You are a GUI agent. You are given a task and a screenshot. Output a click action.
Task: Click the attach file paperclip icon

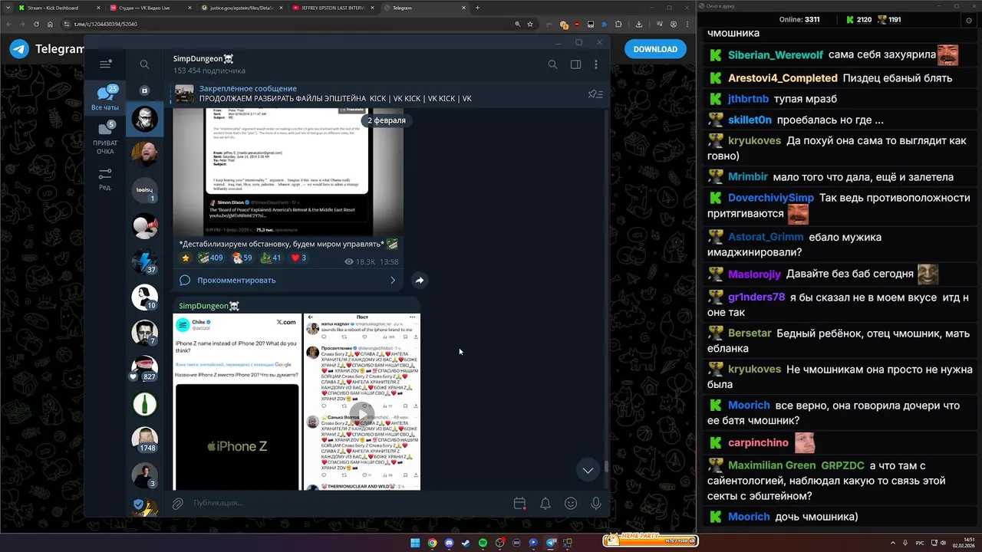click(177, 503)
